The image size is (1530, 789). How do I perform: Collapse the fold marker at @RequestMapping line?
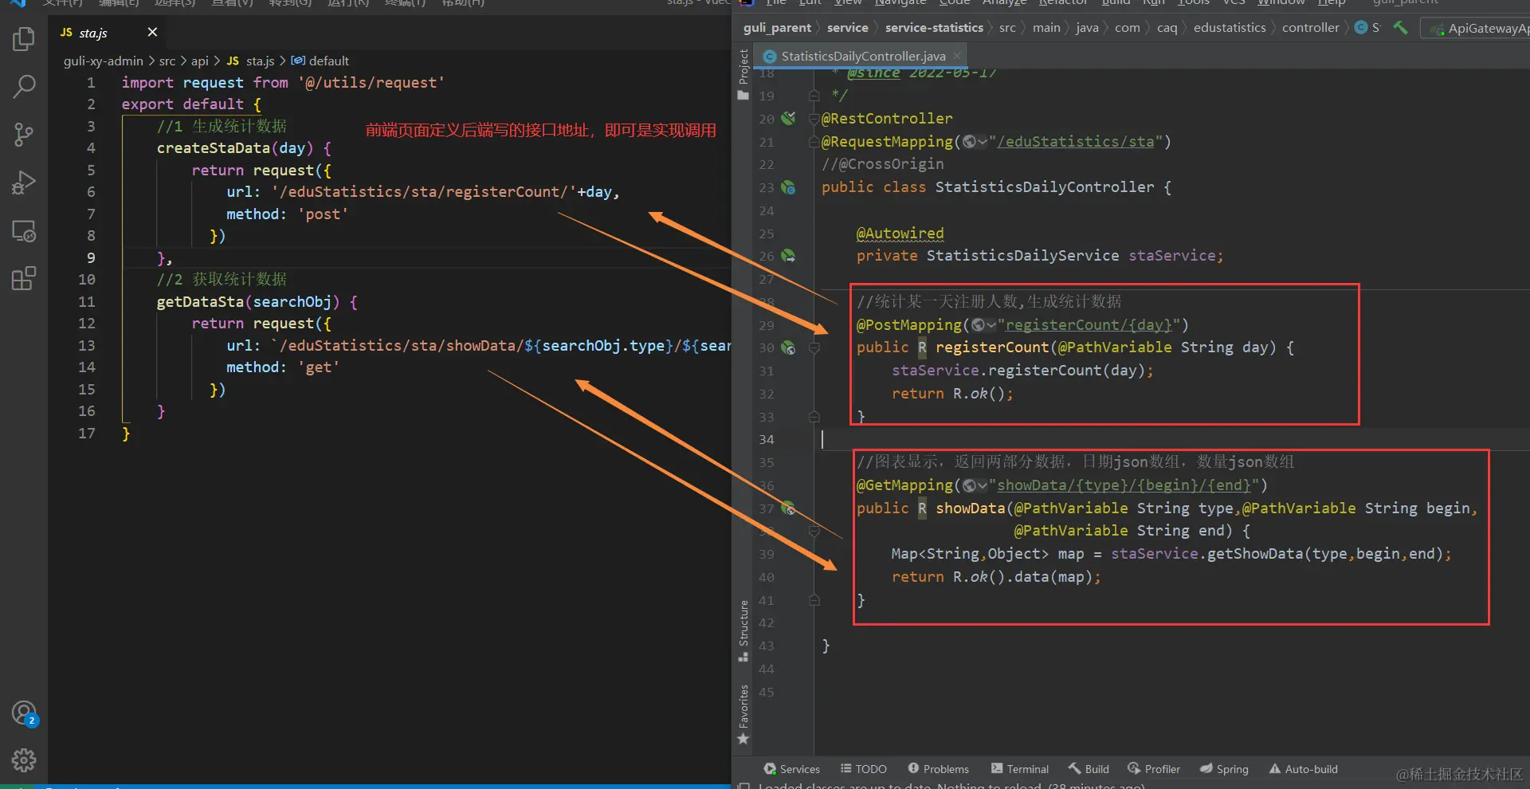point(814,142)
